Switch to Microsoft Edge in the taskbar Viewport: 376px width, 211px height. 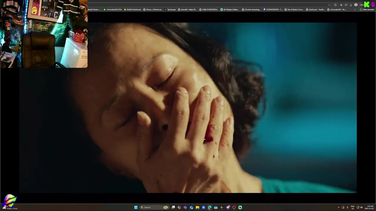209,207
